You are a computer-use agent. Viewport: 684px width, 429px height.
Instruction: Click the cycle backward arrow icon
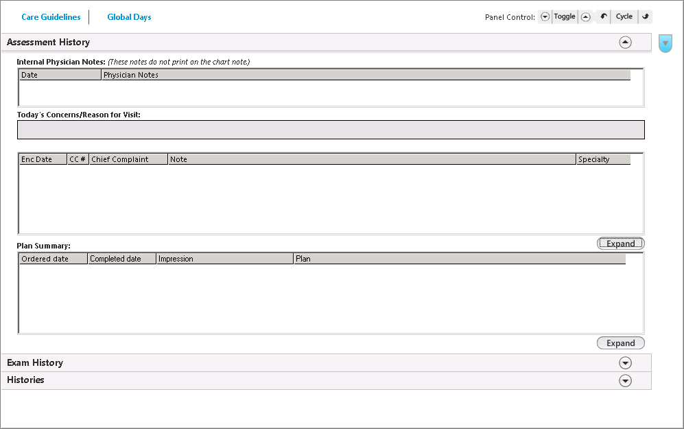(604, 16)
